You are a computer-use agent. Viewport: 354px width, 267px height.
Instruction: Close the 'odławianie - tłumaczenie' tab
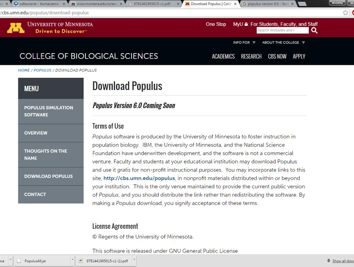tap(64, 4)
